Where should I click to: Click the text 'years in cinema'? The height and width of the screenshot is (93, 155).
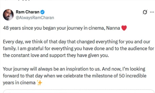tap(19, 83)
